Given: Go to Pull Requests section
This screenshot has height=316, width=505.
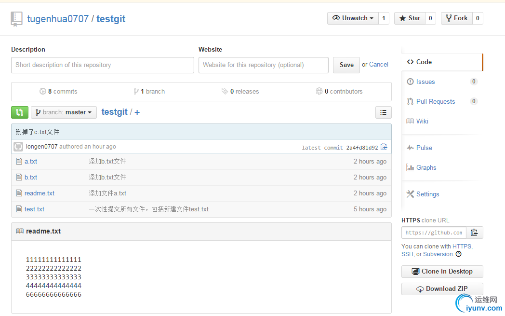Looking at the screenshot, I should [435, 101].
